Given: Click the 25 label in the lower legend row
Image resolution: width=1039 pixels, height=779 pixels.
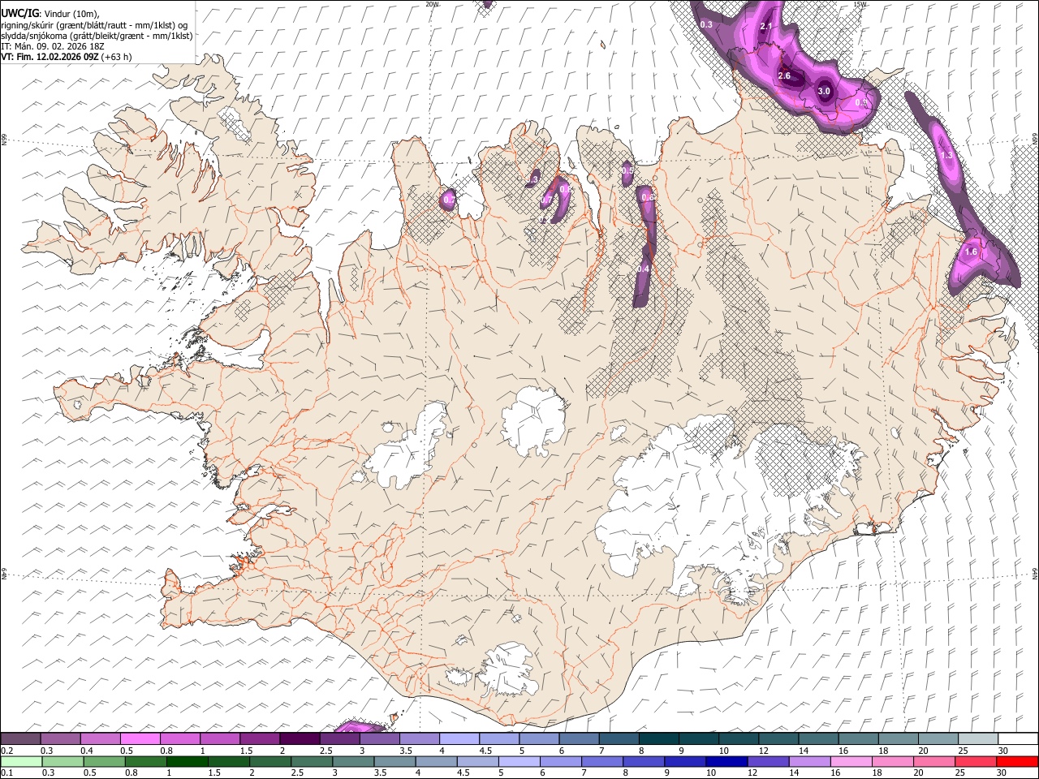Looking at the screenshot, I should point(962,773).
